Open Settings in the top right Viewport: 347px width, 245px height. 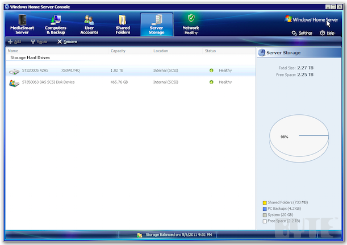[x=302, y=33]
